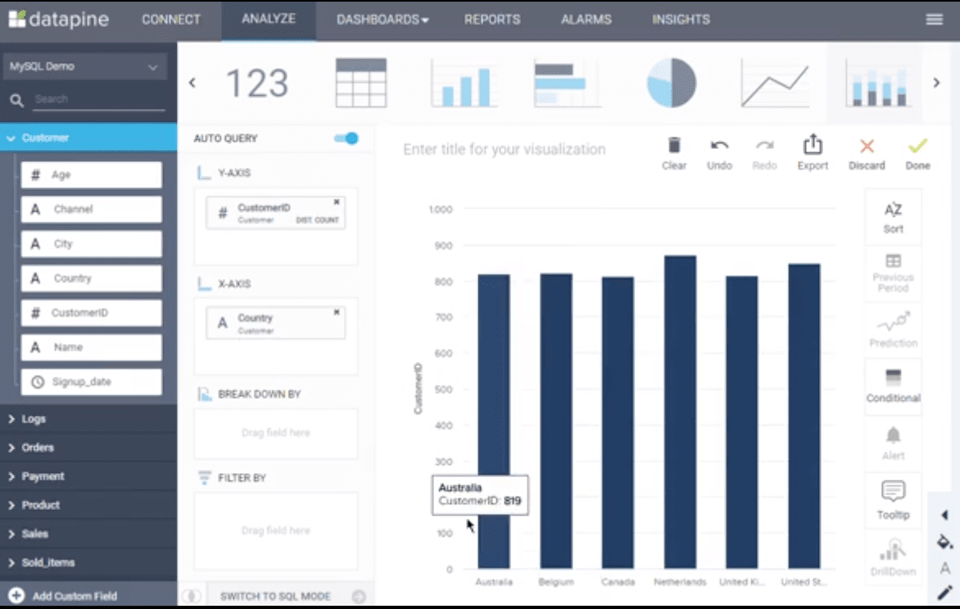Open Conditional formatting settings
Viewport: 960px width, 609px height.
pos(892,386)
